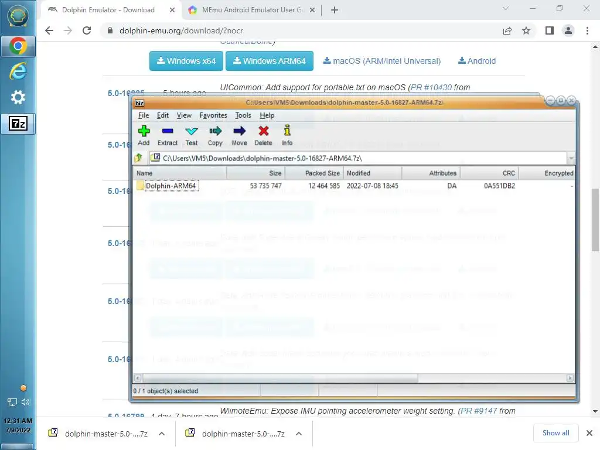Open Chrome tab search chevron
600x450 pixels.
(x=506, y=8)
